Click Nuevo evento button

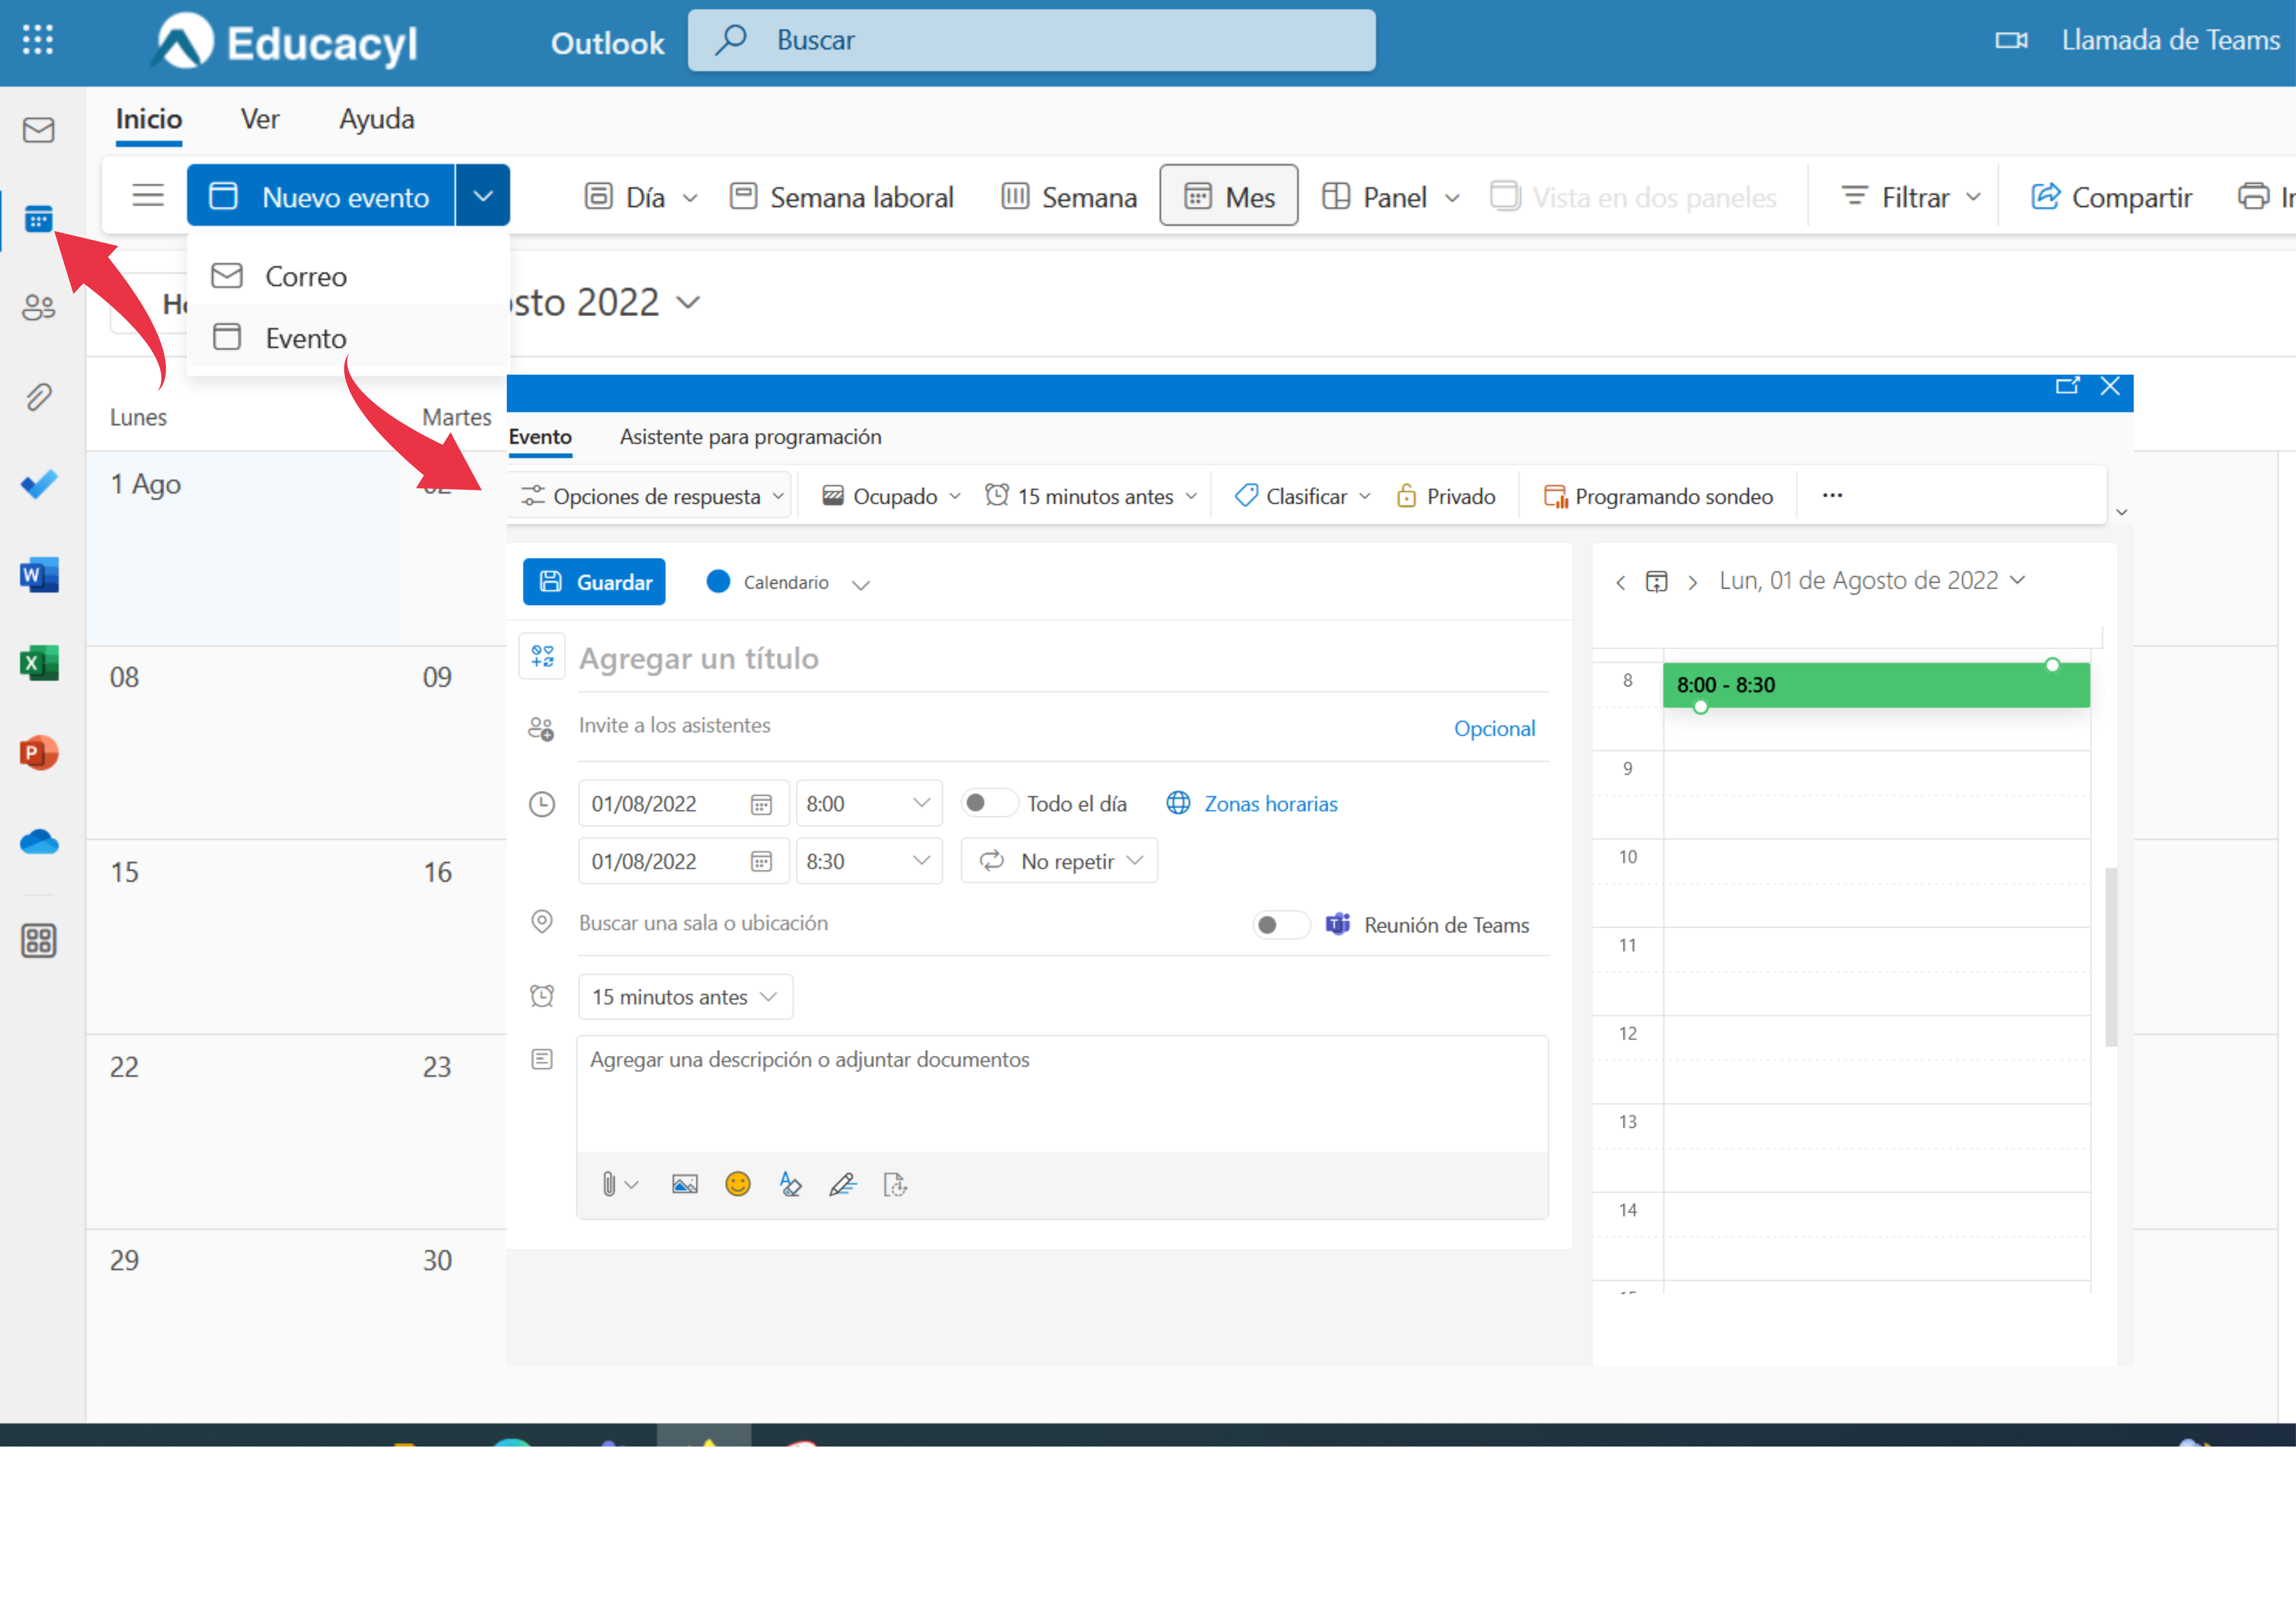321,195
